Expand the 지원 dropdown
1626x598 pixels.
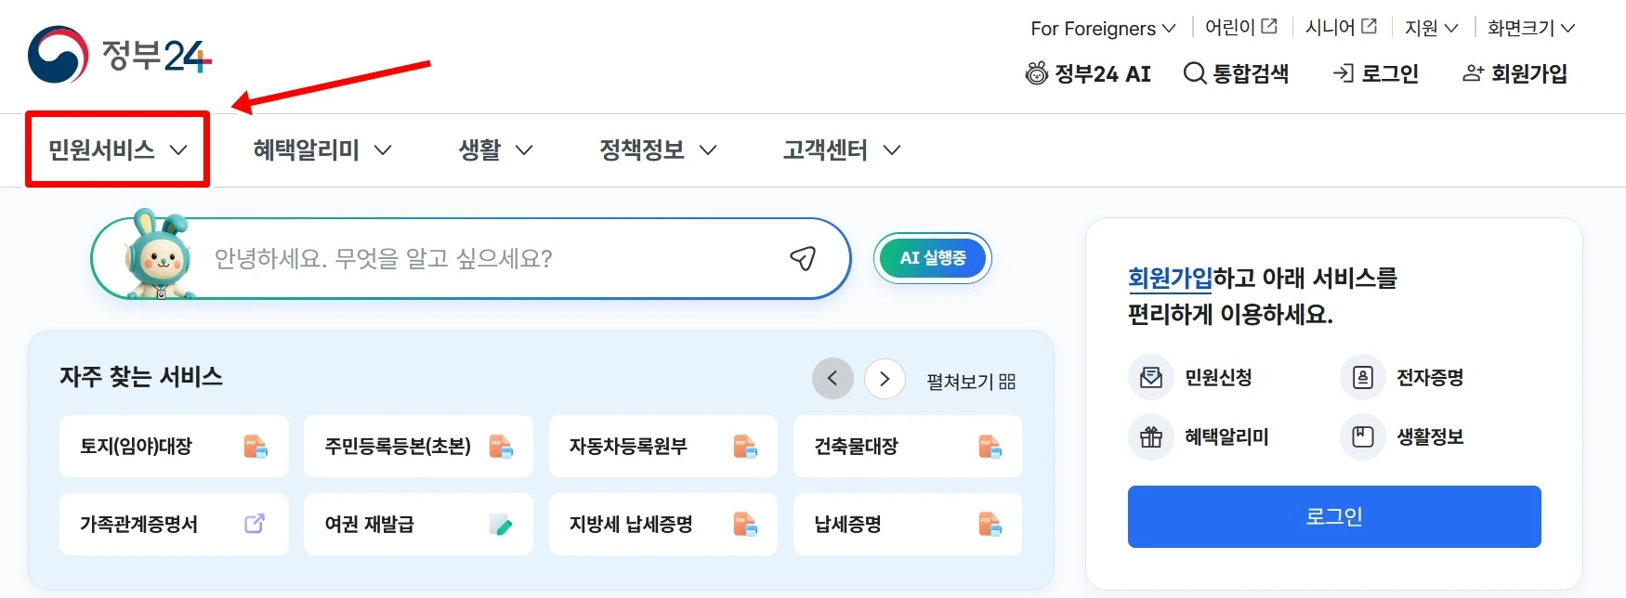click(x=1431, y=28)
